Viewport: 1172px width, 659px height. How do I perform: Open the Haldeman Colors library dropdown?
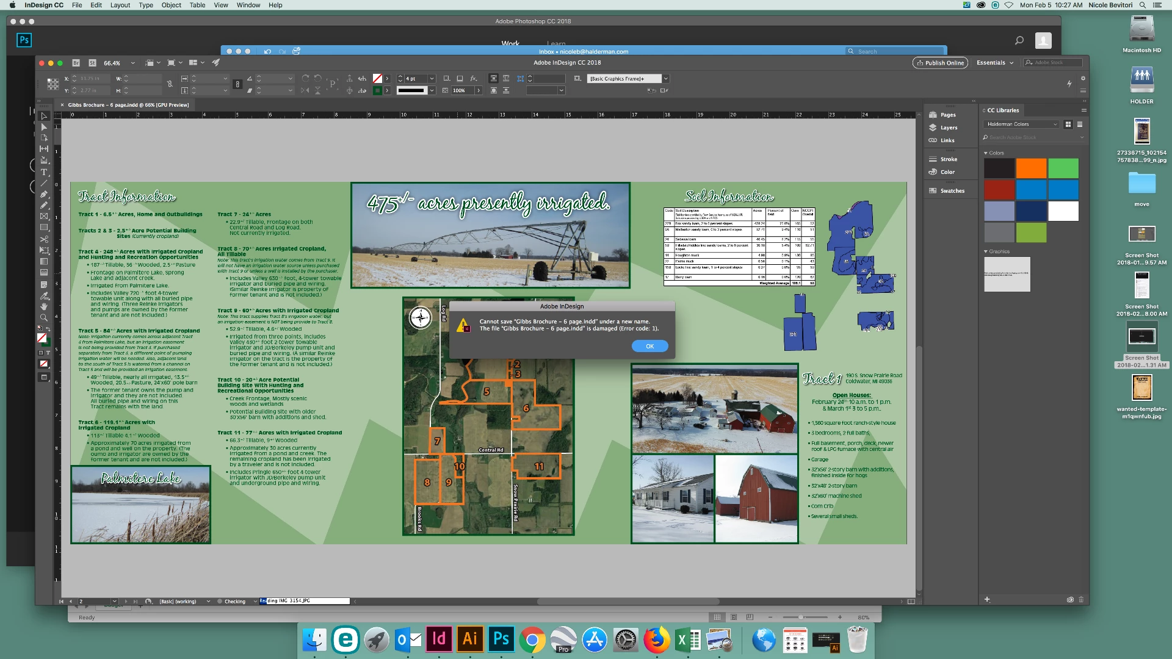(x=1021, y=124)
